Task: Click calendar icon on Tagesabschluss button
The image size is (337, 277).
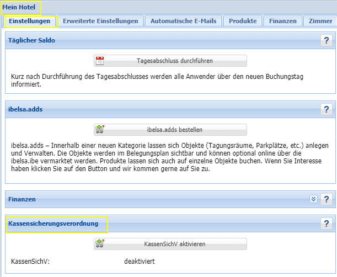Action: click(x=100, y=61)
